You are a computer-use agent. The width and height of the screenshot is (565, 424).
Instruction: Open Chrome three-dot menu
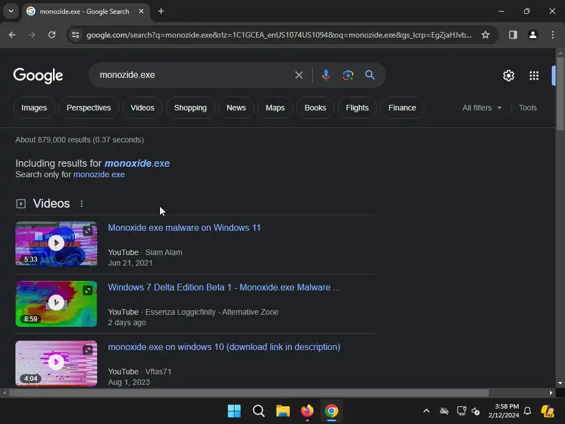click(553, 35)
